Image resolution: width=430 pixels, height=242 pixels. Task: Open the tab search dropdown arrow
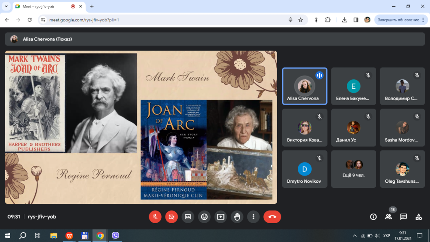point(6,6)
